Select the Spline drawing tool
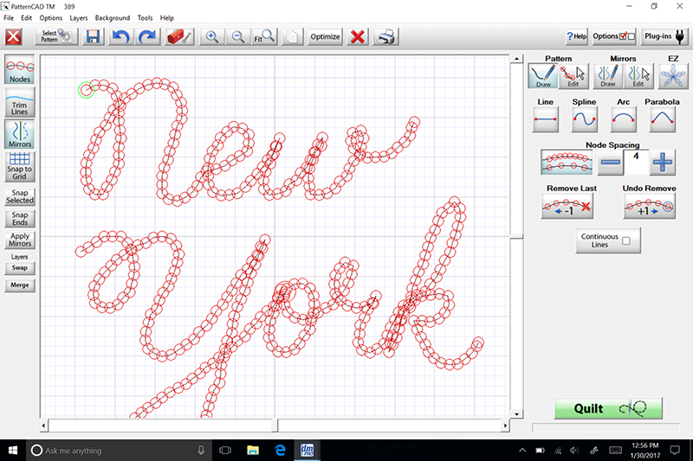The image size is (693, 461). (x=585, y=120)
